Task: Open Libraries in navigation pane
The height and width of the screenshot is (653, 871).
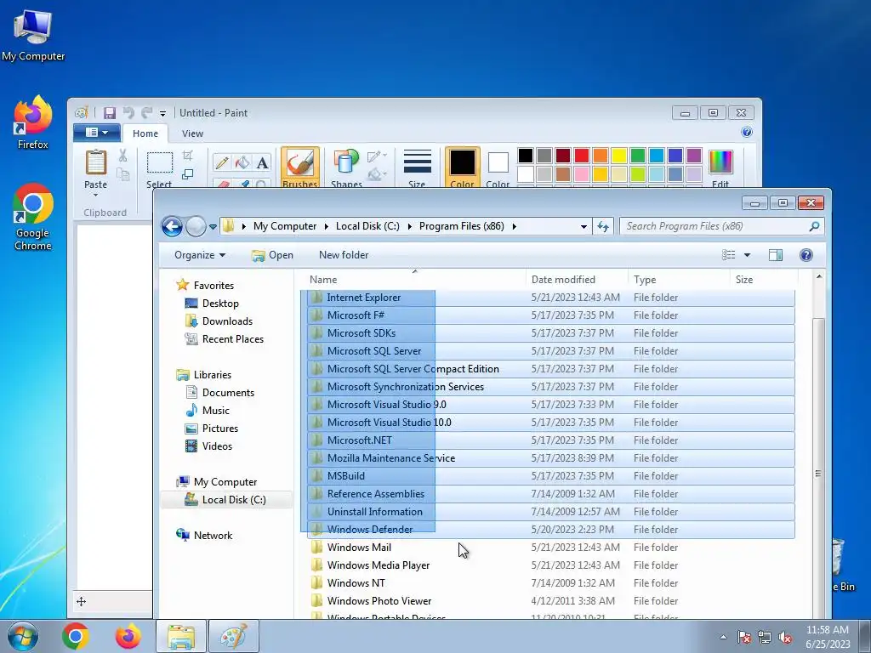Action: [x=212, y=375]
